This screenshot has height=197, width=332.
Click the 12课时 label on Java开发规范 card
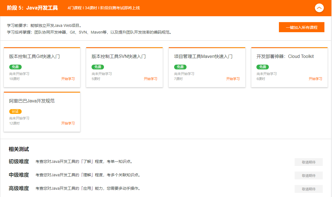click(14, 123)
